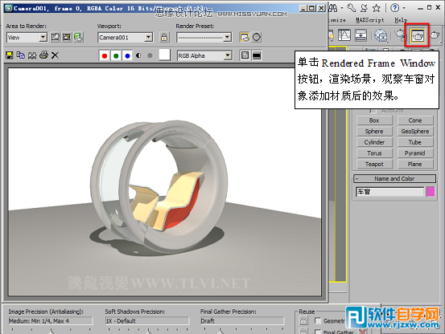The image size is (445, 334).
Task: Click the Toggle UI Overlays icon
Action: point(245,55)
